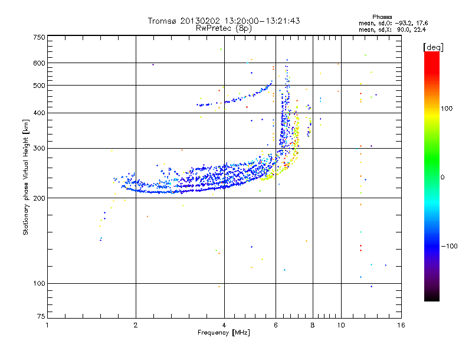Viewport: 472px width, 354px height.
Task: Click the x-axis tick label '4'
Action: (224, 325)
